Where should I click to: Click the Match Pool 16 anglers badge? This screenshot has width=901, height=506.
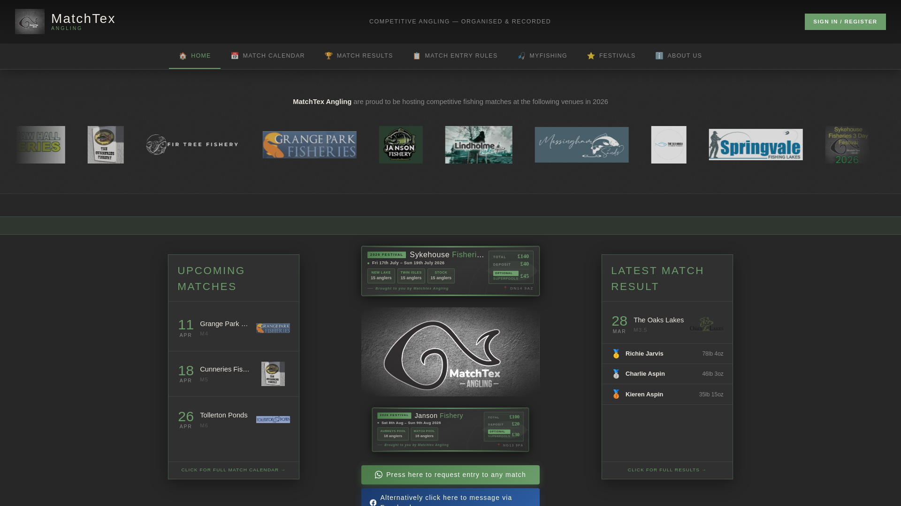pyautogui.click(x=424, y=434)
